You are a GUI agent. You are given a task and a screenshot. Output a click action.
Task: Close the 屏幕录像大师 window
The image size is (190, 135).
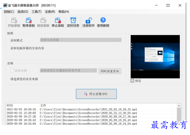(180, 5)
